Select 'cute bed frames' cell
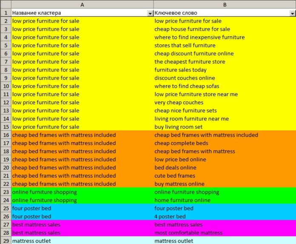 coord(175,175)
